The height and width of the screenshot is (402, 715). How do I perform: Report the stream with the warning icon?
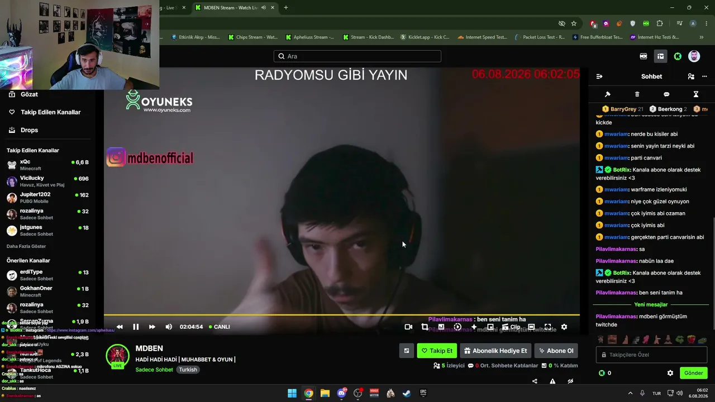(x=552, y=381)
